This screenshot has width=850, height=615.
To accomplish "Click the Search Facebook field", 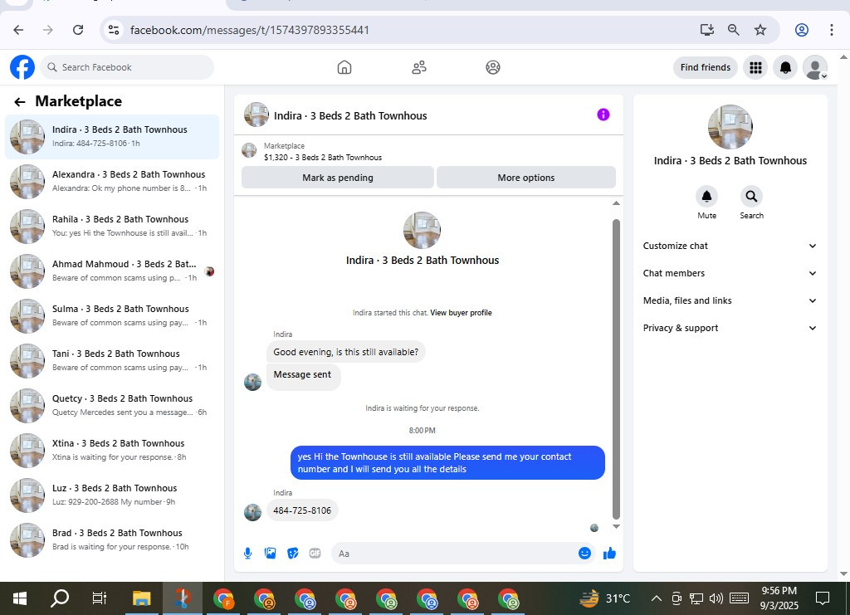I will [127, 67].
